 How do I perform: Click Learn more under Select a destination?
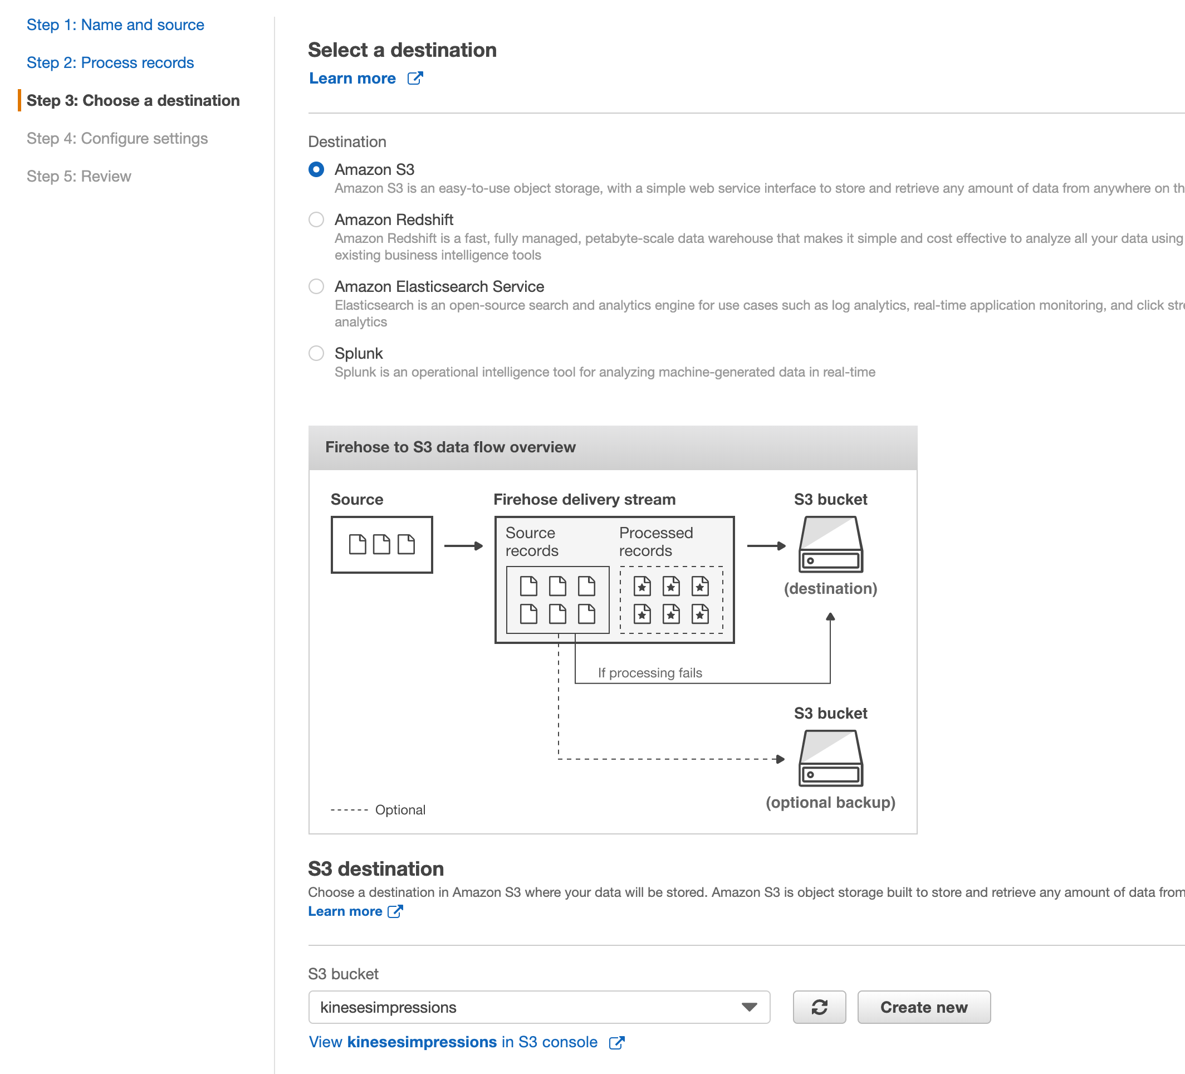(x=352, y=78)
